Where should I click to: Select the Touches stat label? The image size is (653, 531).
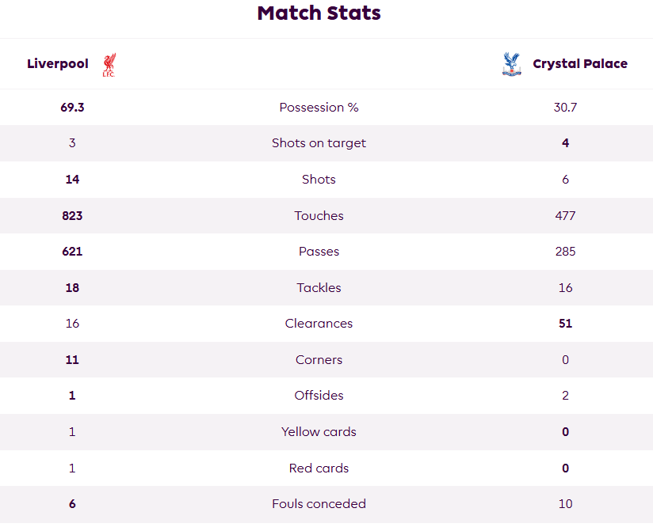click(x=319, y=216)
